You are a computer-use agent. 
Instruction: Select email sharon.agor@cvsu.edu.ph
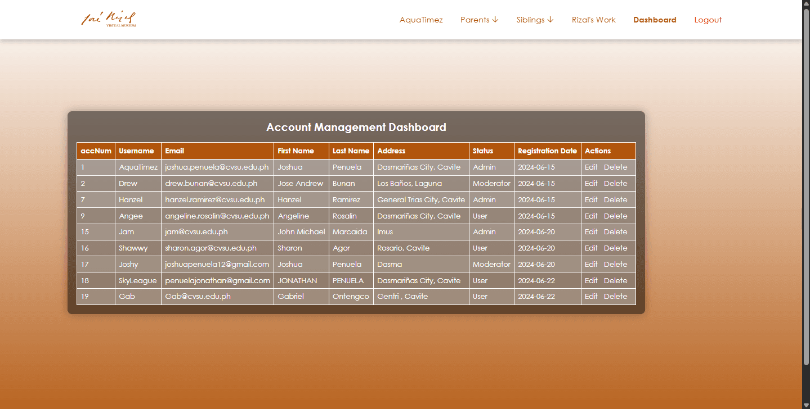[211, 248]
